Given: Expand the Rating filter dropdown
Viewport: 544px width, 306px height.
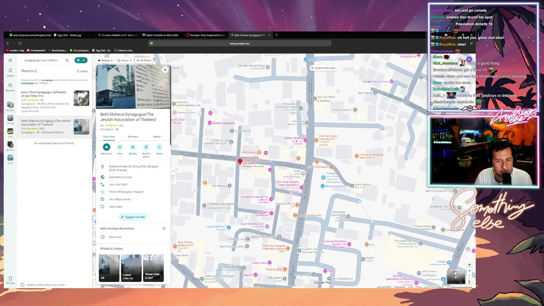Looking at the screenshot, I should [x=105, y=60].
